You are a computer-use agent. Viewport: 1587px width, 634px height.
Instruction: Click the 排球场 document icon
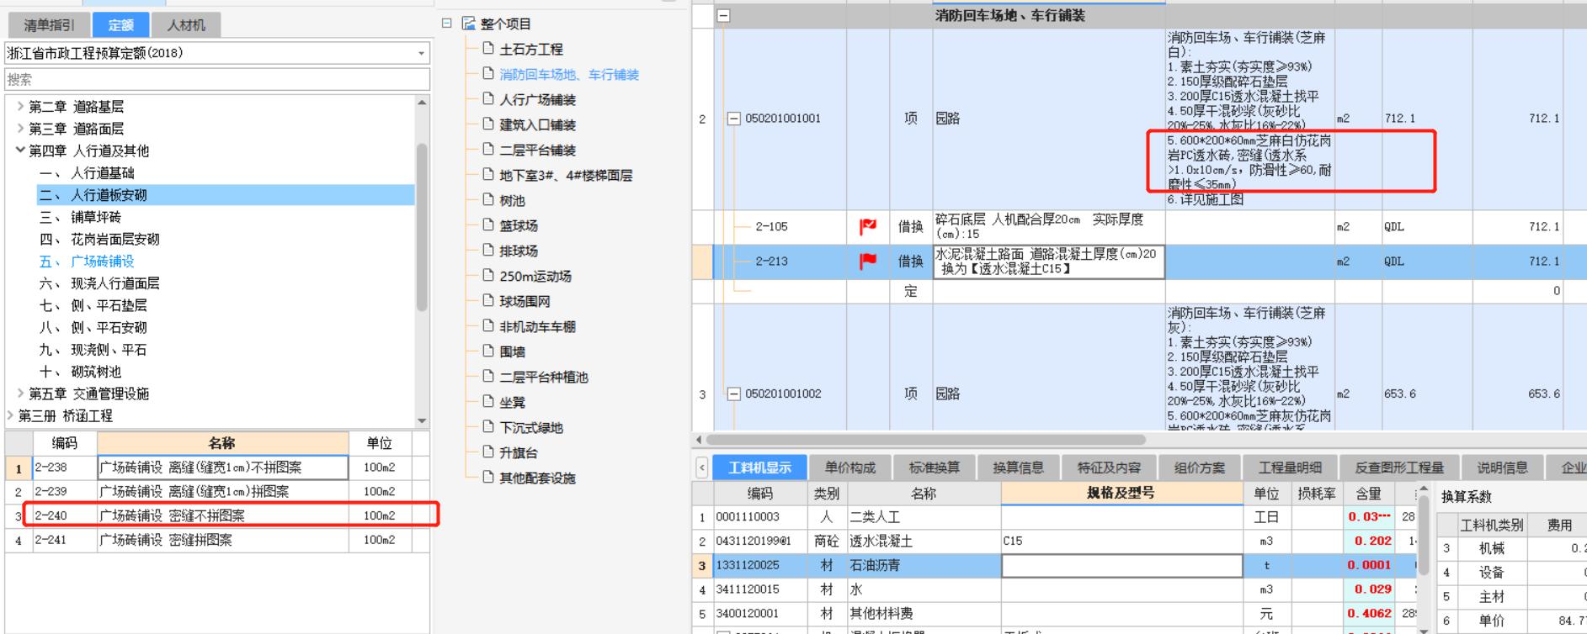[488, 251]
